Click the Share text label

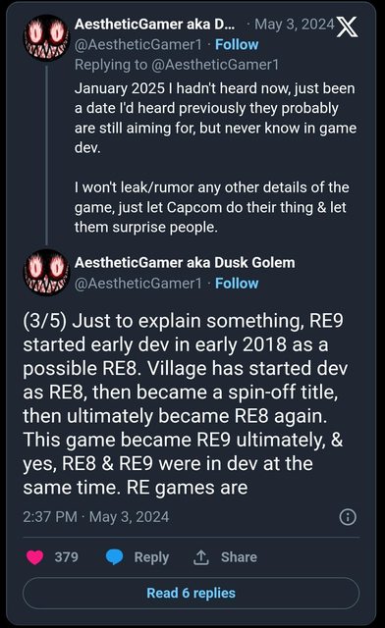(239, 557)
